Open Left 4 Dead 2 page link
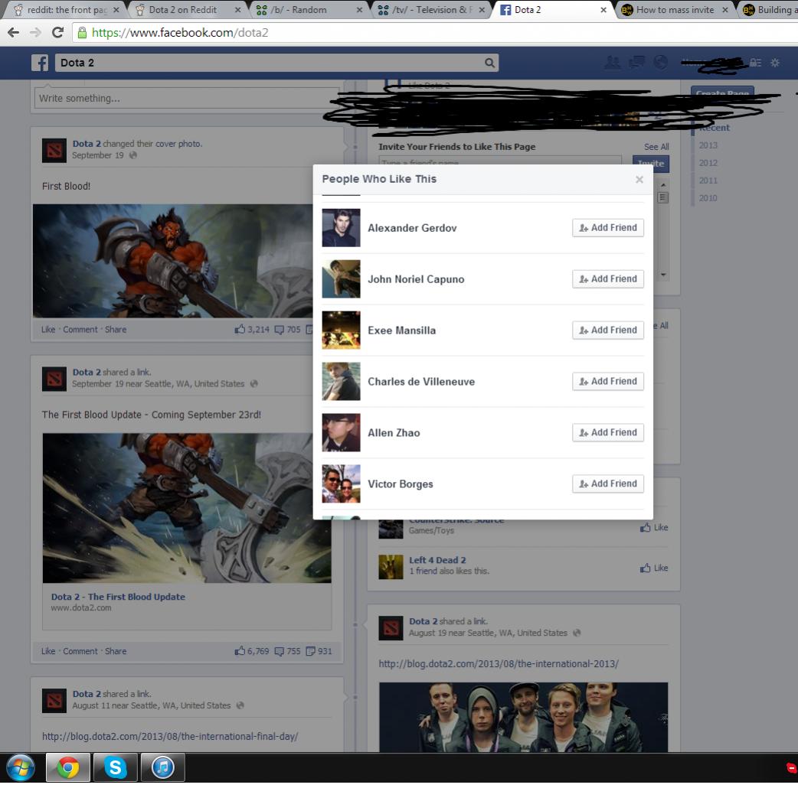Image resolution: width=798 pixels, height=788 pixels. click(437, 560)
